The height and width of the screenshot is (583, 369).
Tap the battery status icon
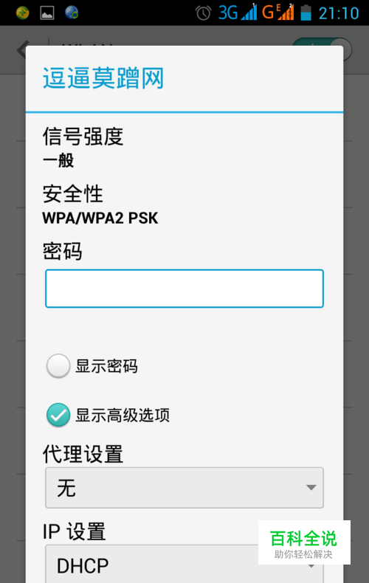306,13
